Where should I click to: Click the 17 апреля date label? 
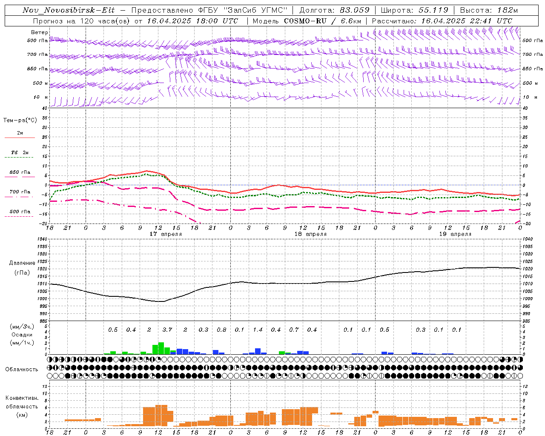tap(166, 234)
